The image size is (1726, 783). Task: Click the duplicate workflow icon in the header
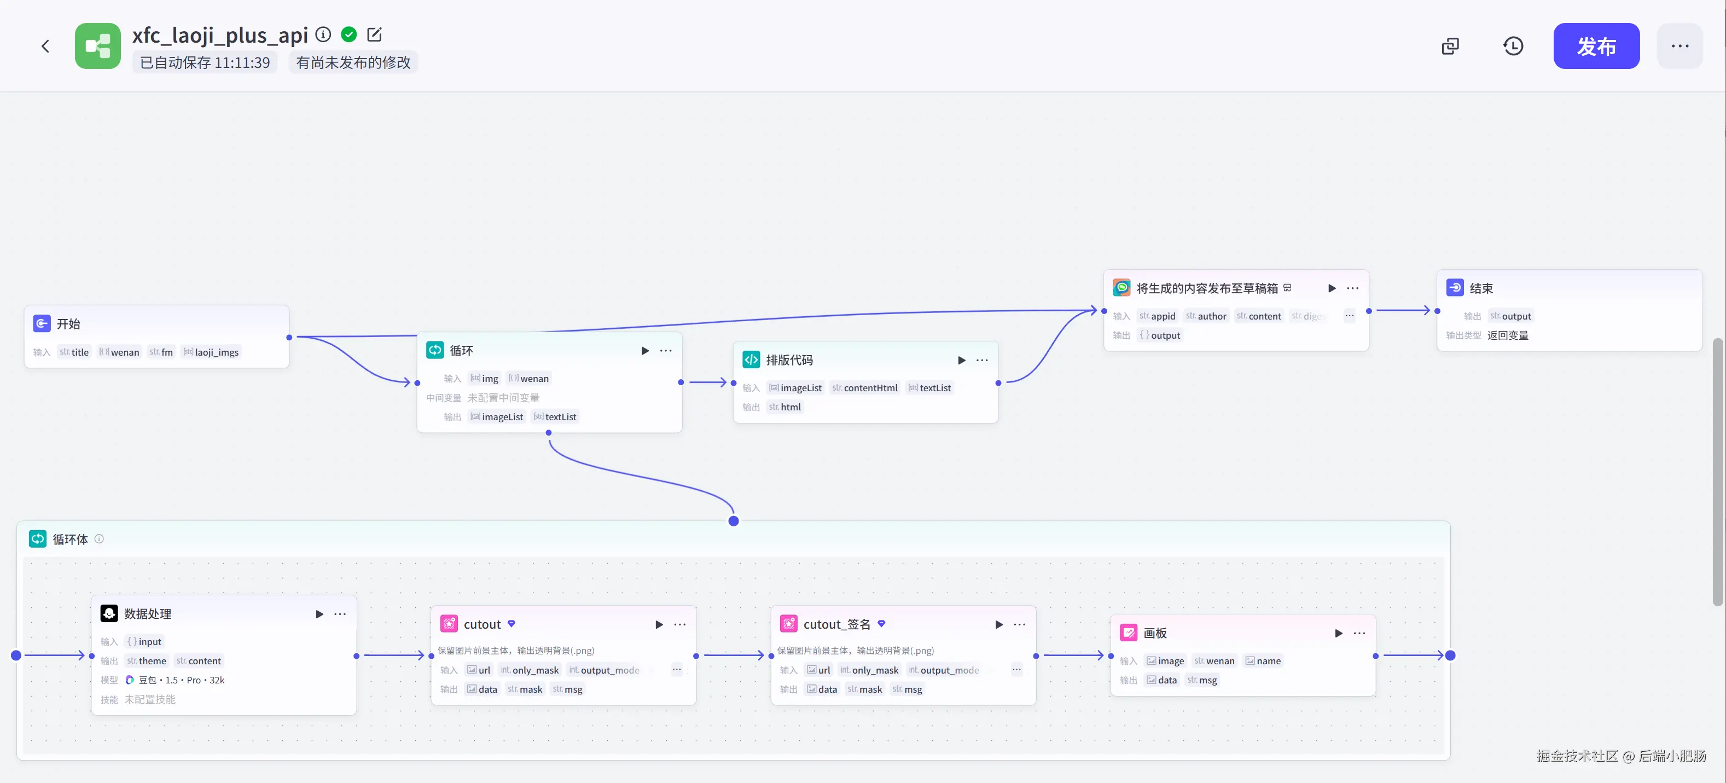point(1450,47)
